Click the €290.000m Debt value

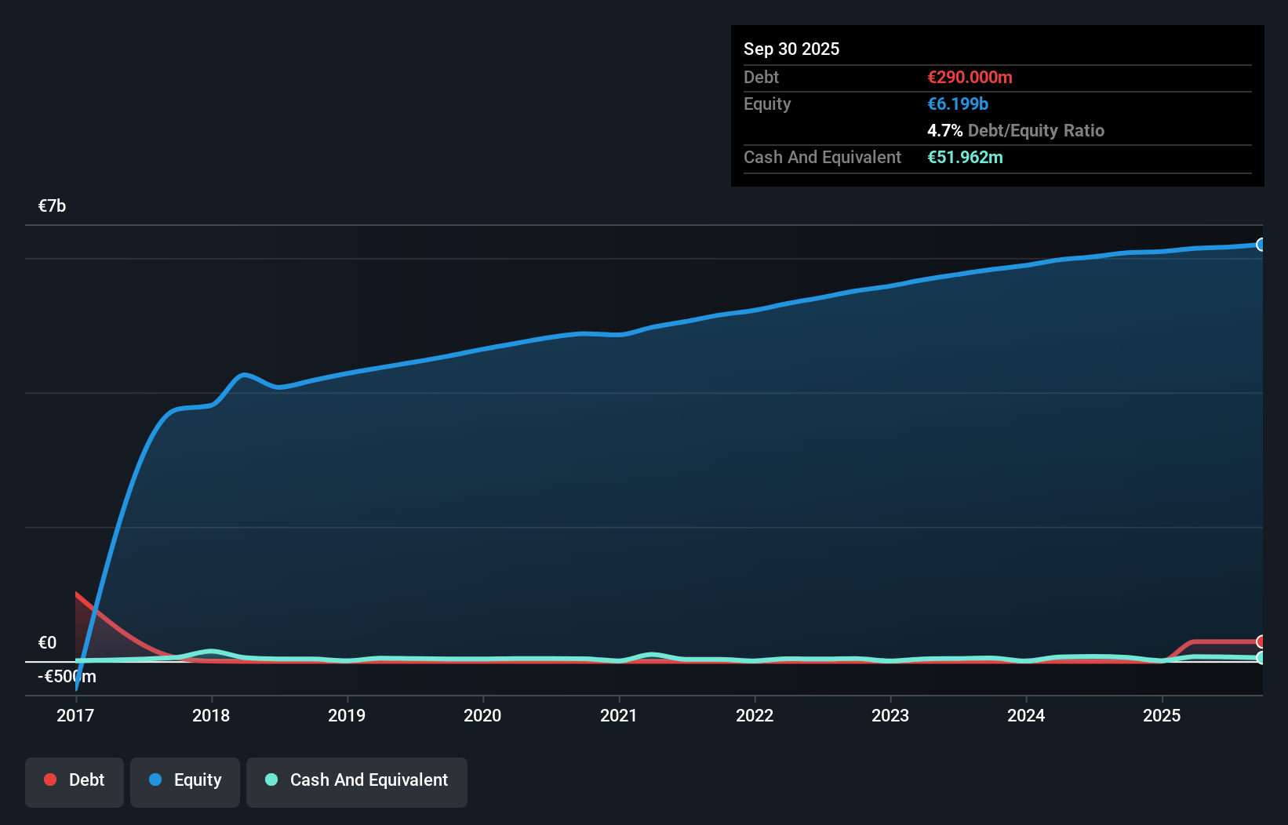(x=970, y=77)
